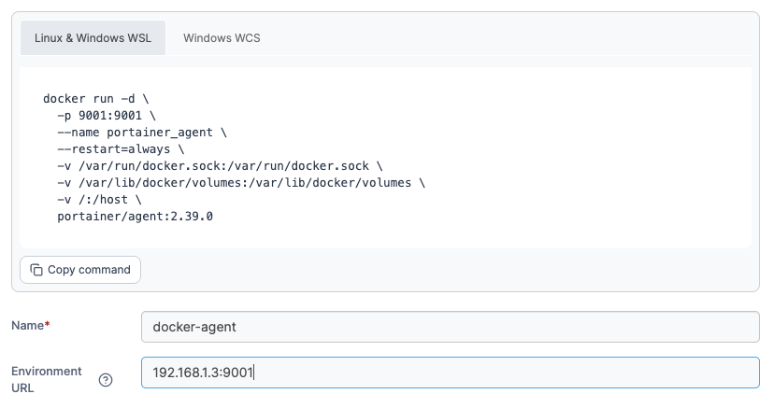Focus the Name field containing docker-agent
773x408 pixels.
pyautogui.click(x=449, y=327)
